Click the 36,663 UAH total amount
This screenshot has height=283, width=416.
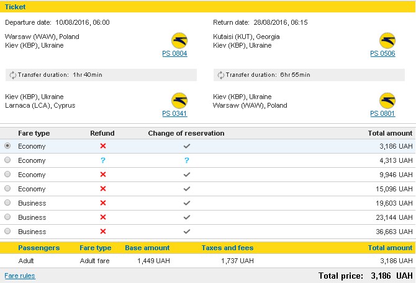[394, 232]
